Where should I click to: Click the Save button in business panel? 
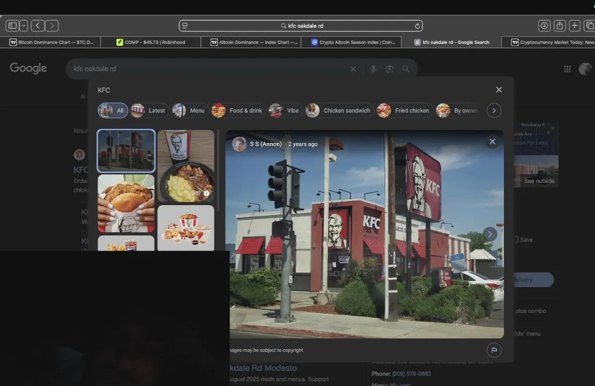(523, 240)
